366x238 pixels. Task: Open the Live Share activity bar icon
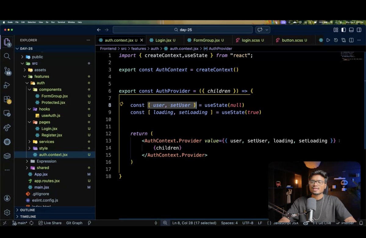pos(7,128)
